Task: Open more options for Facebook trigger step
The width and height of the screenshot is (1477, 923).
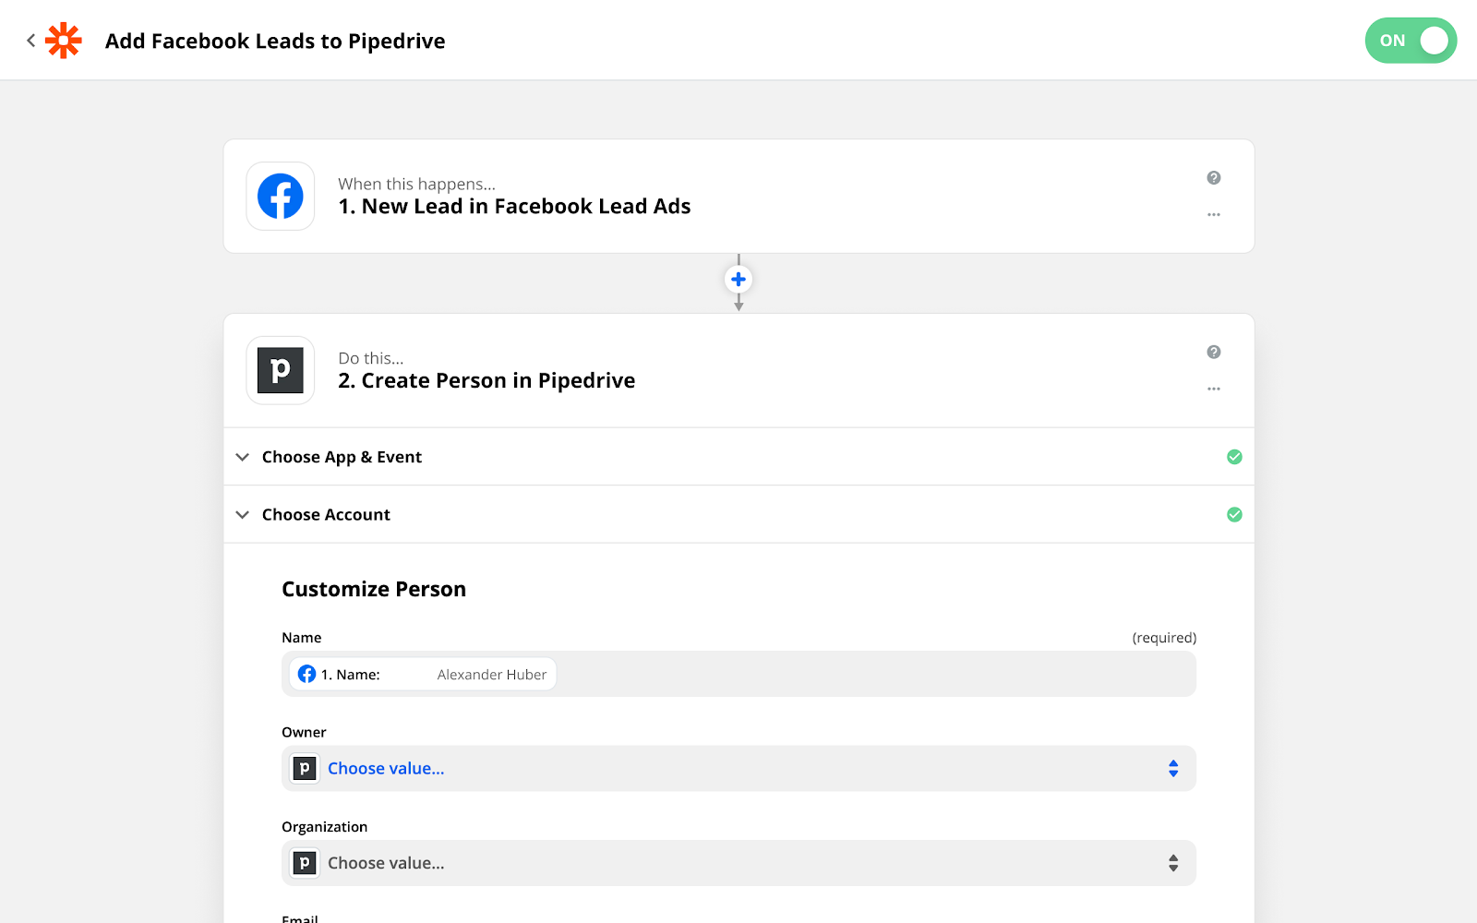Action: [x=1214, y=215]
